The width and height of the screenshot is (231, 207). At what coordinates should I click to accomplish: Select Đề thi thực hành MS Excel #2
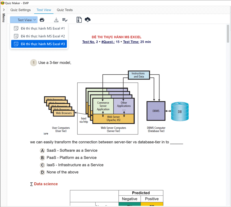click(x=39, y=36)
